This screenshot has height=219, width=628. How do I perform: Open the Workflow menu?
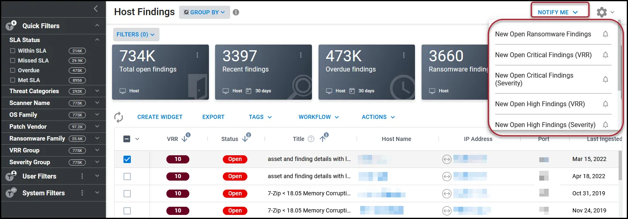[x=319, y=117]
